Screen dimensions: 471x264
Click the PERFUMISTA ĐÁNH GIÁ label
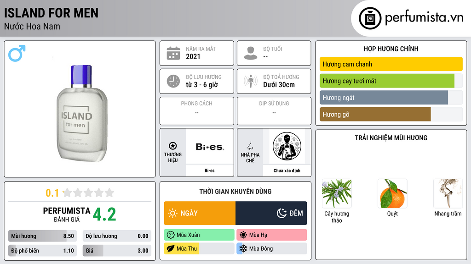coord(66,214)
